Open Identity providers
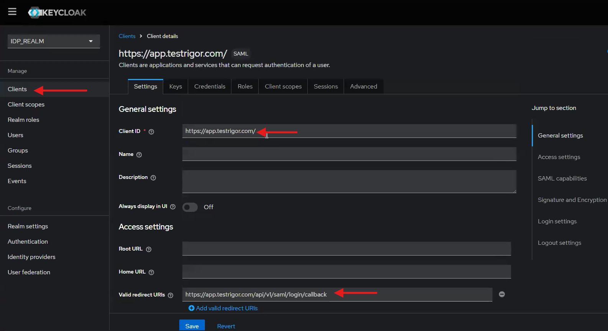The image size is (608, 331). point(54,257)
